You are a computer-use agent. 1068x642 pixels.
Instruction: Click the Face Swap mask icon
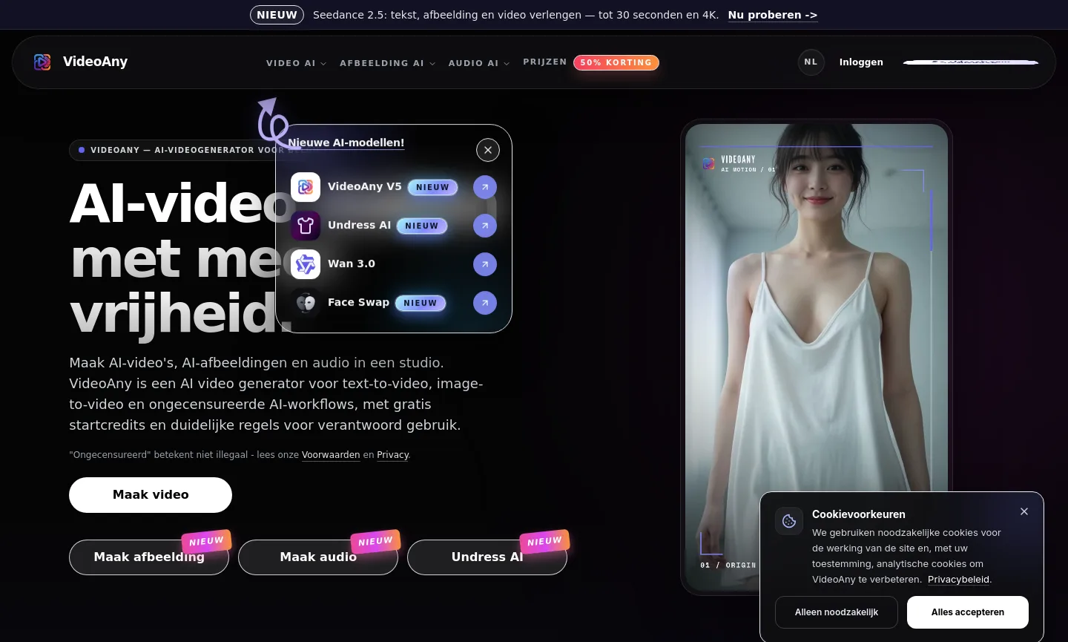pyautogui.click(x=306, y=303)
